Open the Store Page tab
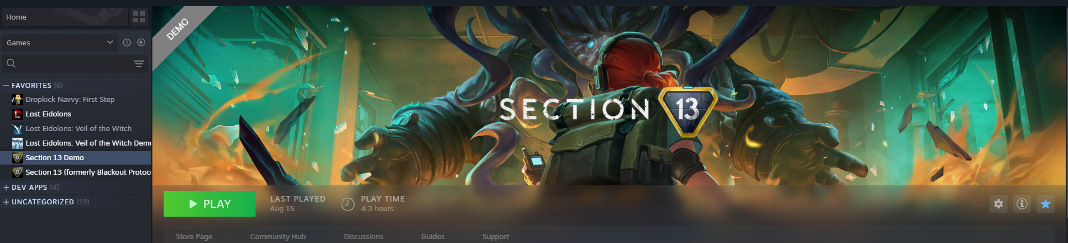This screenshot has height=243, width=1068. [194, 236]
